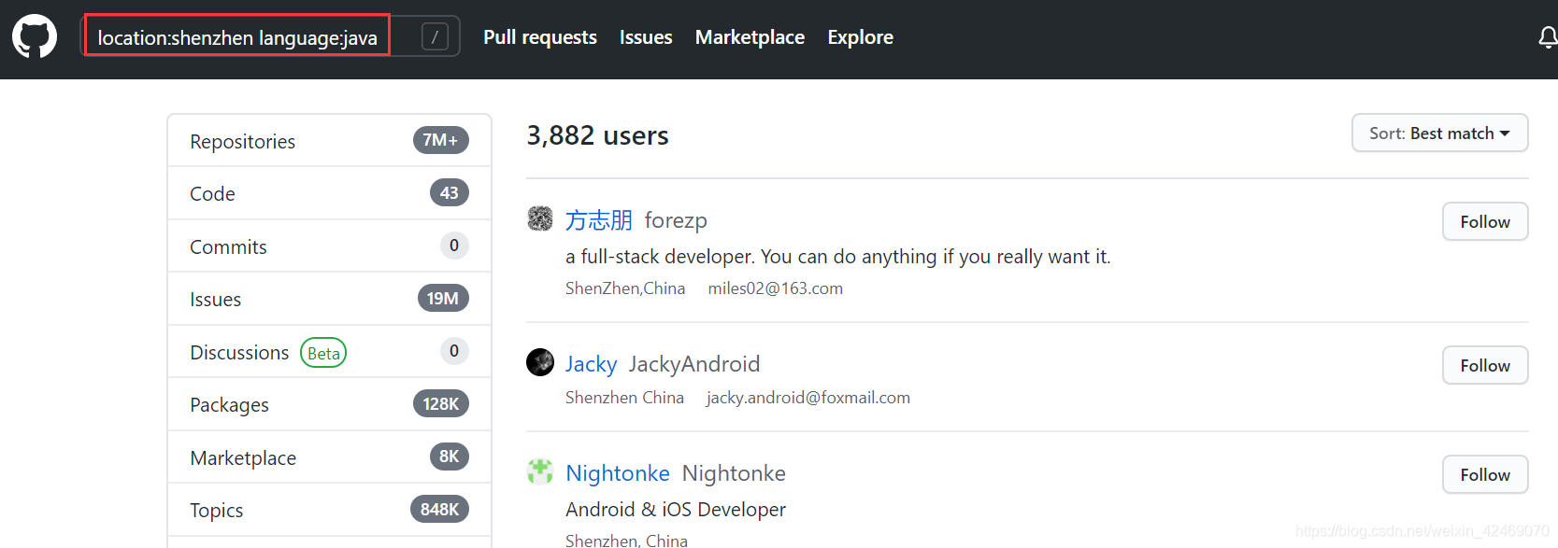Filter results by Code
Screen dimensions: 1558x548
(329, 193)
